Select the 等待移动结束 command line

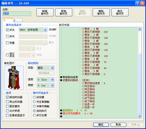pyautogui.click(x=69, y=77)
